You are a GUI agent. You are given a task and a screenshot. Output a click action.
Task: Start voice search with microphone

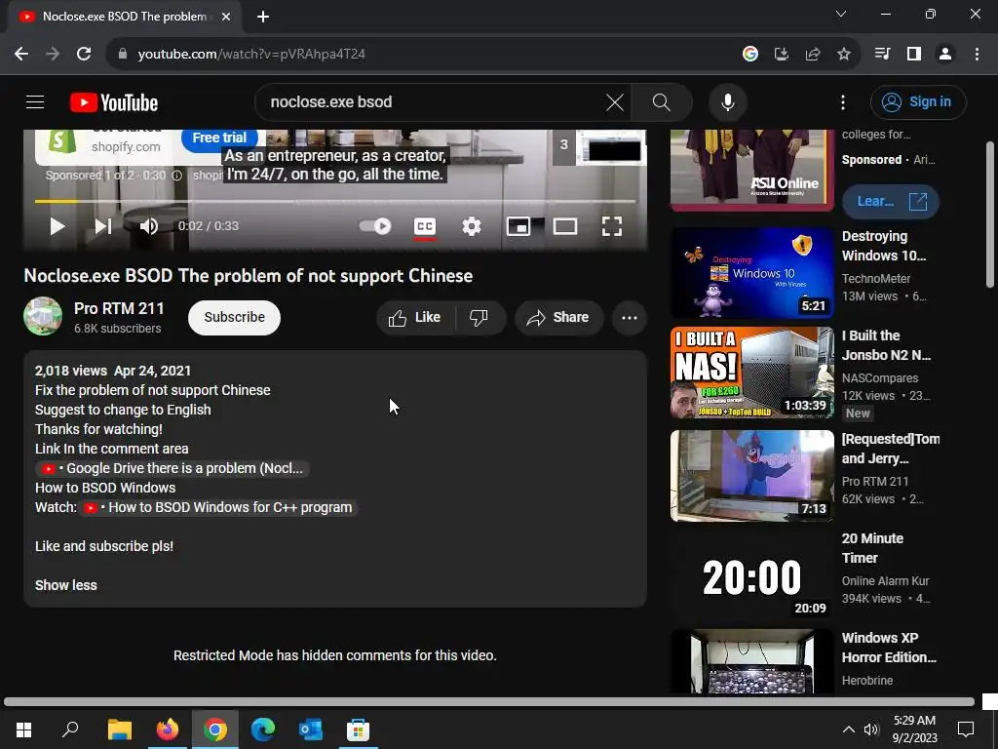727,101
